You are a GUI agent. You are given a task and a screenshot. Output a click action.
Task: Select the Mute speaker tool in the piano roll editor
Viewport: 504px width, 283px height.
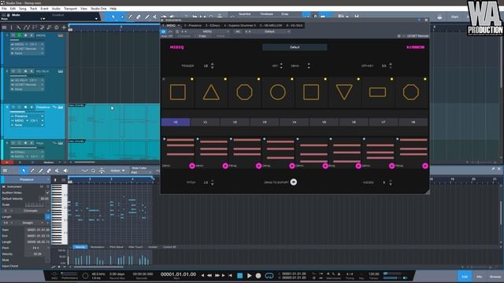(x=65, y=171)
